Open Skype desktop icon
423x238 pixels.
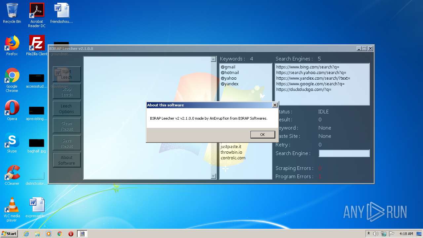12,143
